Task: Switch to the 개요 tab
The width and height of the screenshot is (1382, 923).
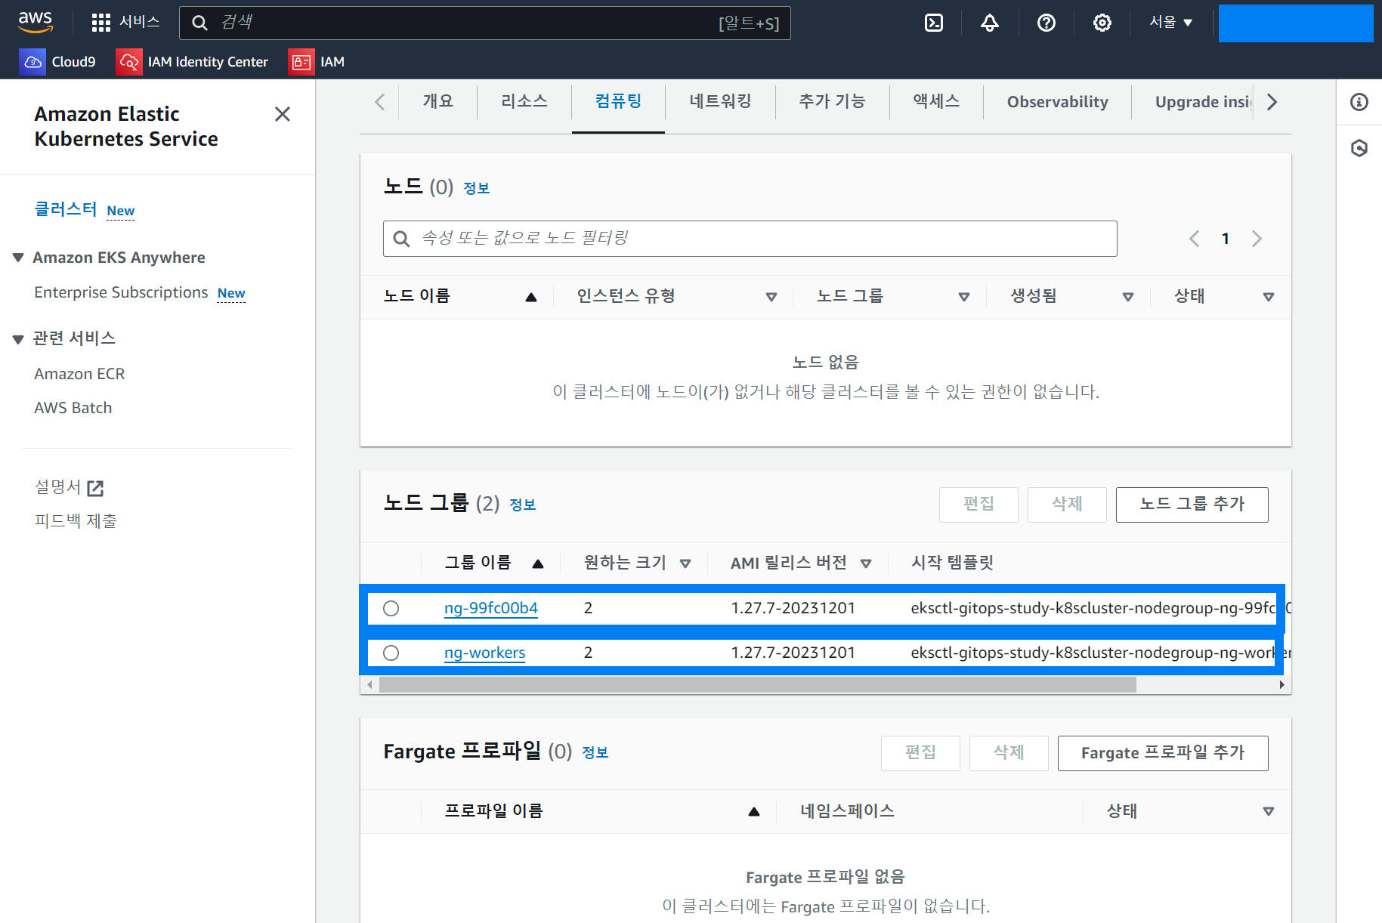Action: (438, 102)
